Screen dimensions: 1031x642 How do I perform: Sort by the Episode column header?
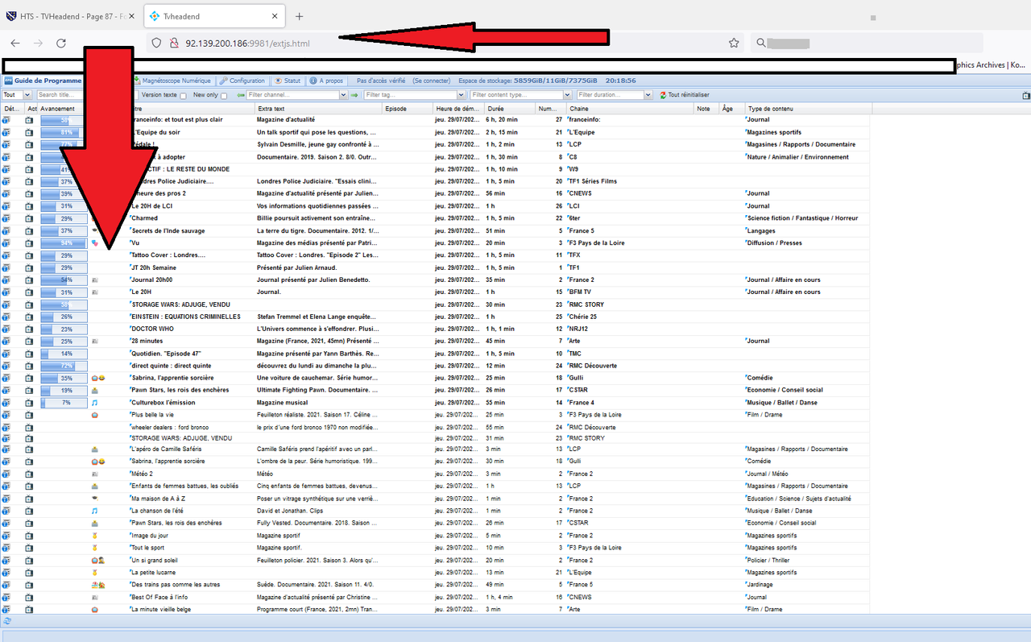pyautogui.click(x=408, y=109)
